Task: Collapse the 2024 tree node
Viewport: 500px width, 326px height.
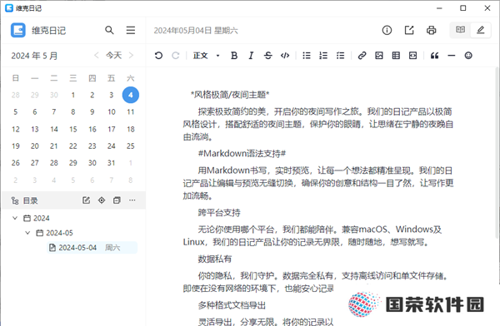Action: coord(15,218)
